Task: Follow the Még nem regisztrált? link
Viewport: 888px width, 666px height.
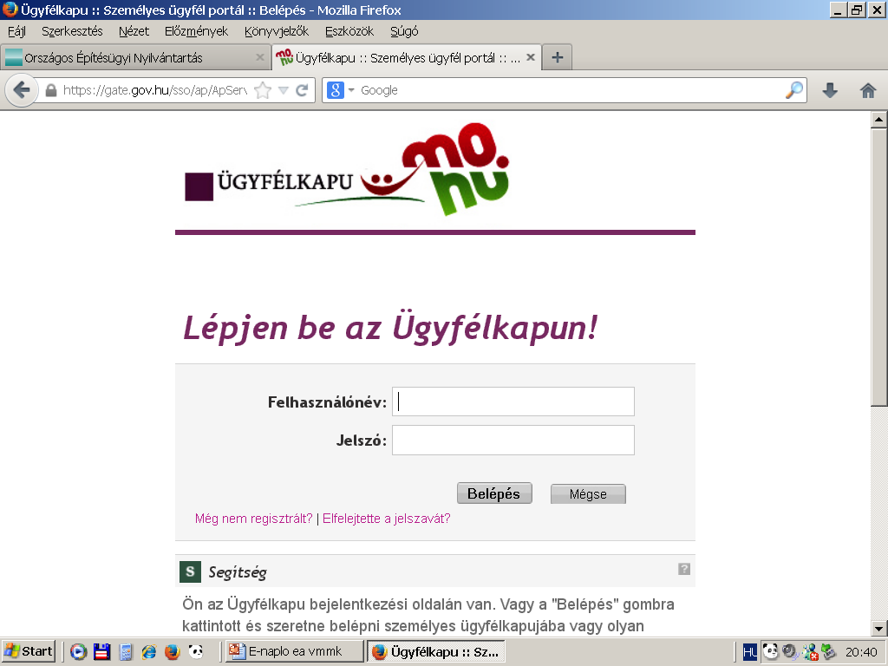Action: pyautogui.click(x=254, y=519)
